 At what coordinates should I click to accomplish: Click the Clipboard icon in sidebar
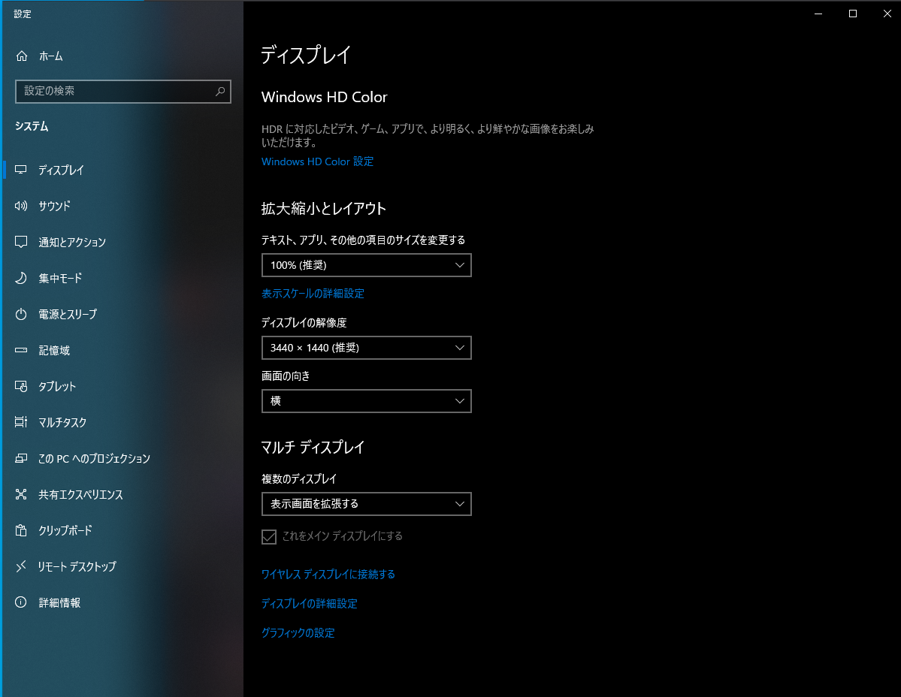click(x=22, y=530)
